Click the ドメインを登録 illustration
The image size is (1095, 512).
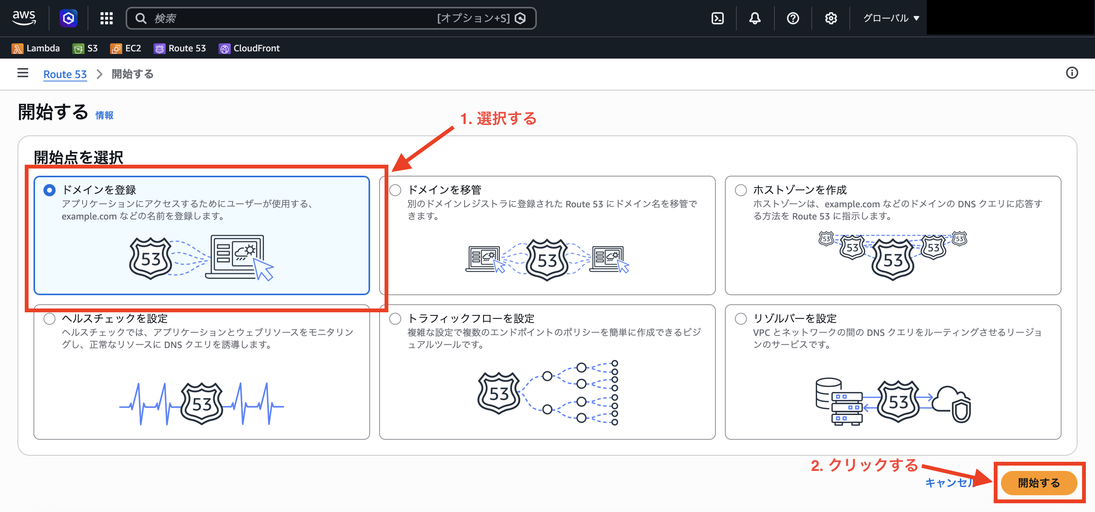coord(201,258)
